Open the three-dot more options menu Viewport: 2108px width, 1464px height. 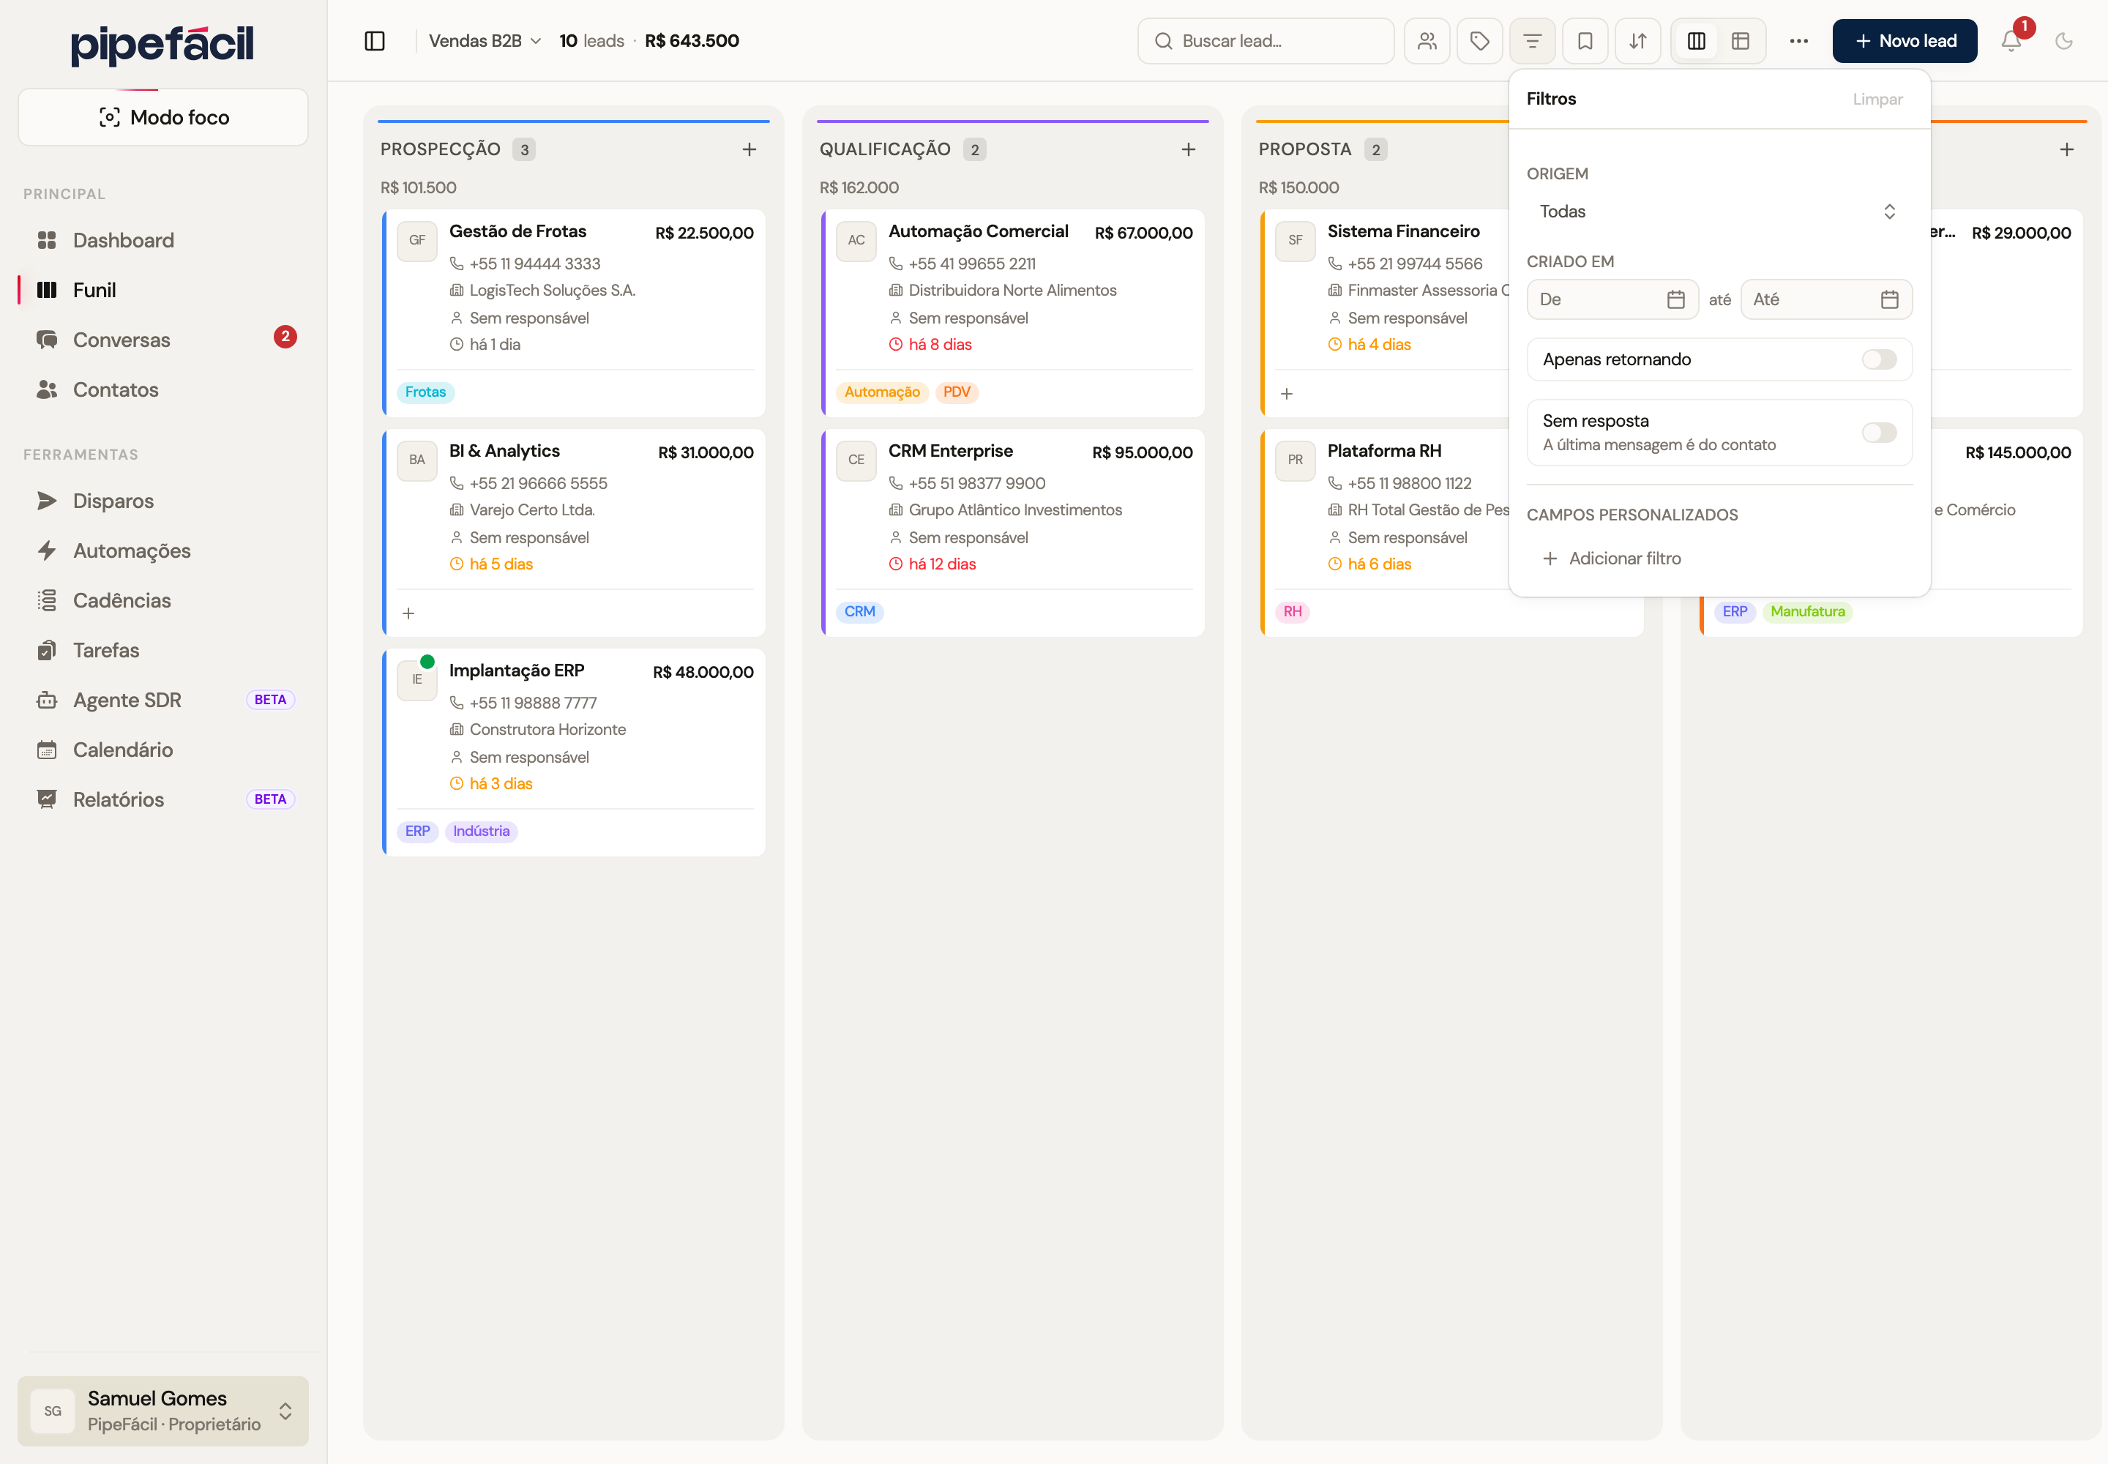click(1798, 40)
